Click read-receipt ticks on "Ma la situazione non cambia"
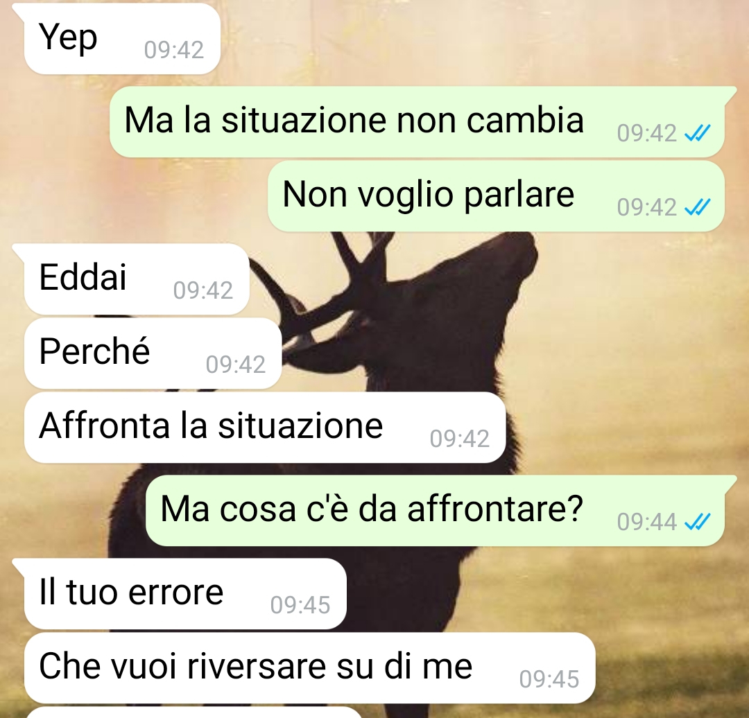This screenshot has width=749, height=718. click(x=698, y=133)
